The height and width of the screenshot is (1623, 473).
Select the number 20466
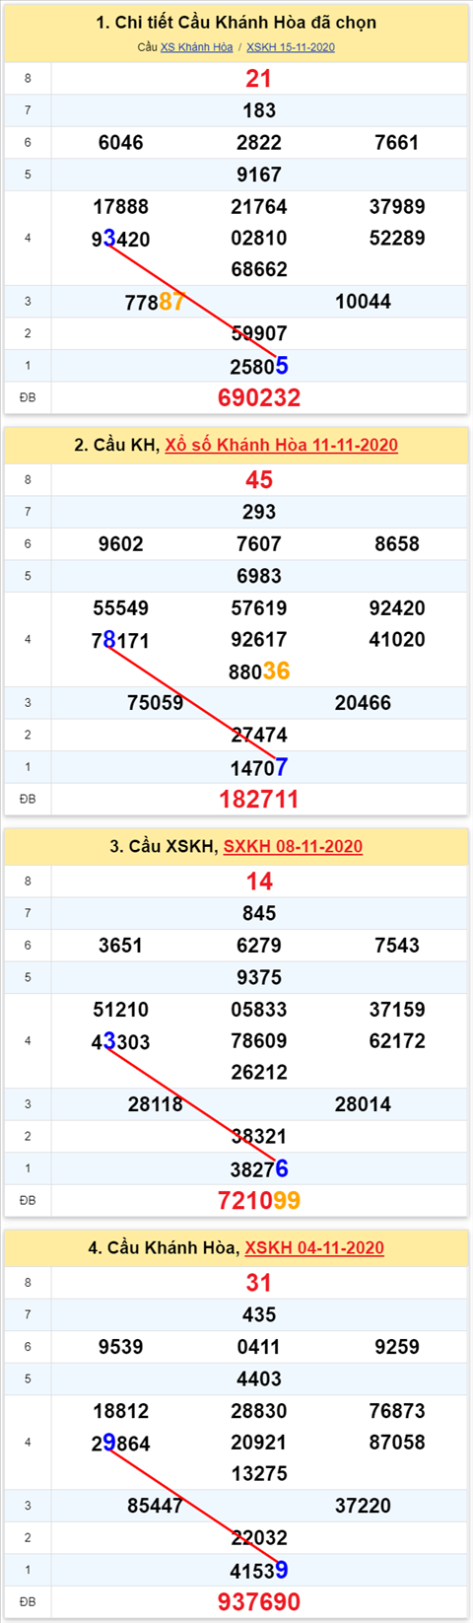pyautogui.click(x=363, y=703)
